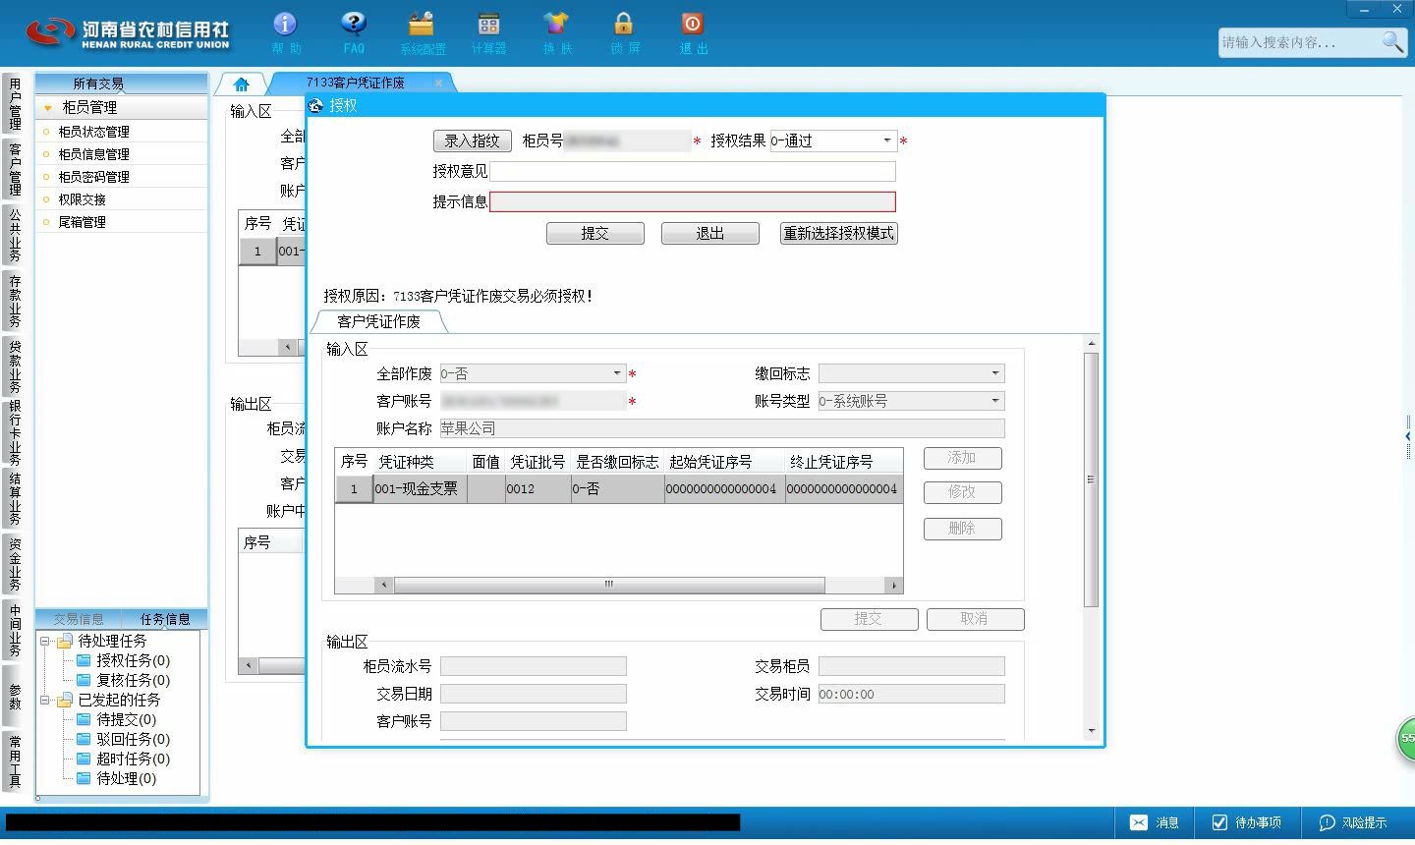Open the 结算业务 side tab

coord(15,499)
